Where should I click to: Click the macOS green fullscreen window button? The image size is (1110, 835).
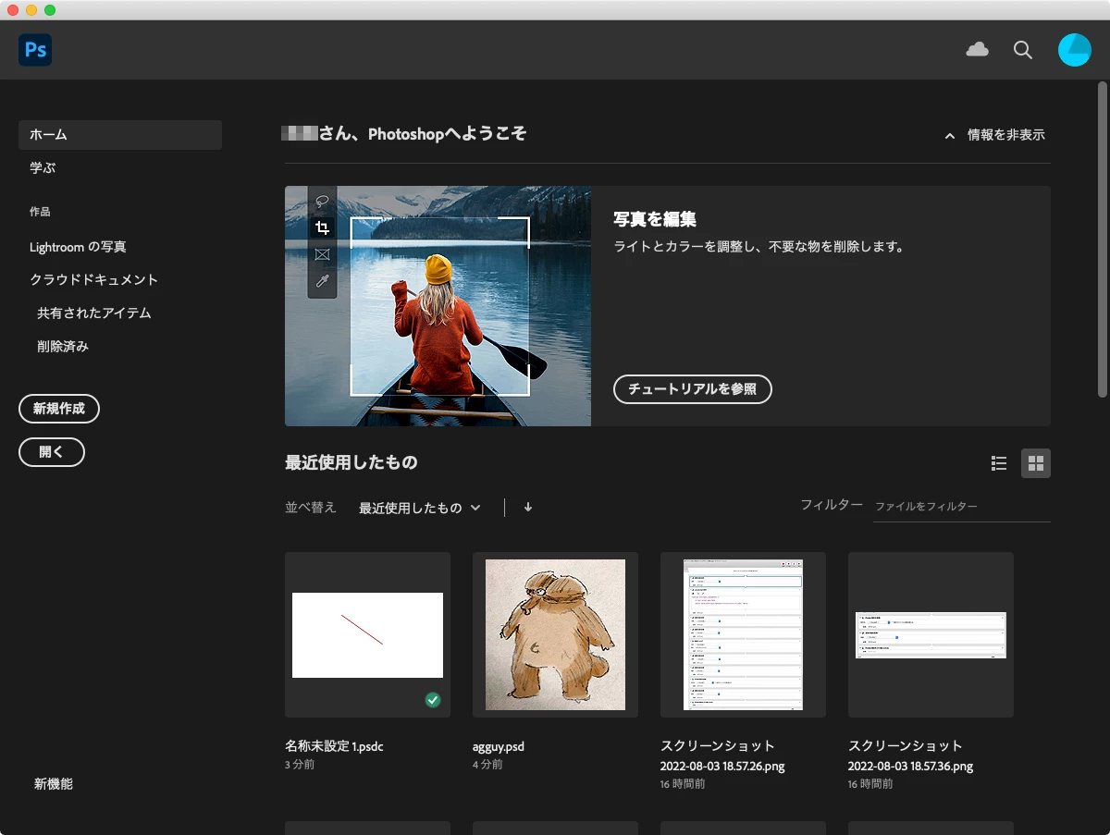50,9
